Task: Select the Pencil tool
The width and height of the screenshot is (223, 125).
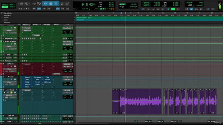Action: click(x=67, y=4)
